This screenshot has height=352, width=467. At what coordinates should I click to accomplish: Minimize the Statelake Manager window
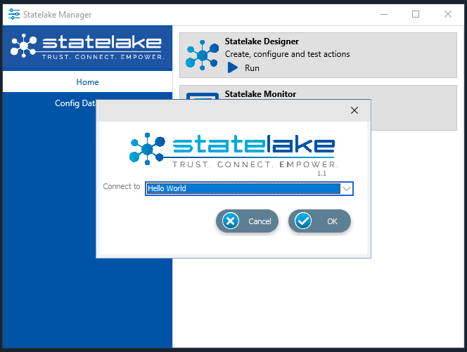pyautogui.click(x=384, y=14)
